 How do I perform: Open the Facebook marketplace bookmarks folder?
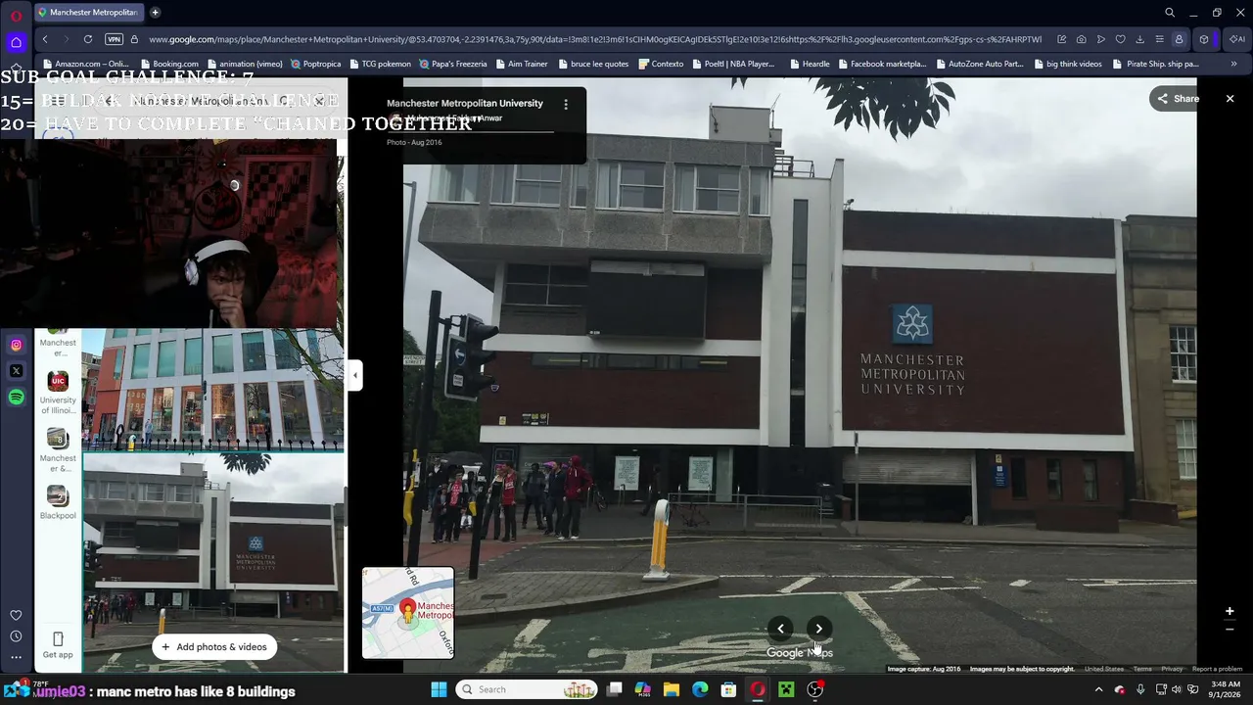click(x=881, y=64)
